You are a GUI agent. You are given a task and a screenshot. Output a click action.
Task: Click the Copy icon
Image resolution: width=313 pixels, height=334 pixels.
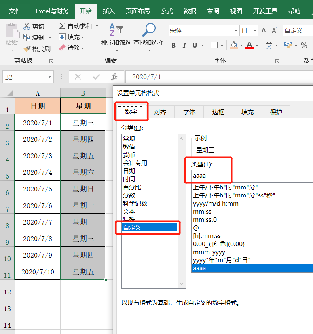click(x=27, y=38)
